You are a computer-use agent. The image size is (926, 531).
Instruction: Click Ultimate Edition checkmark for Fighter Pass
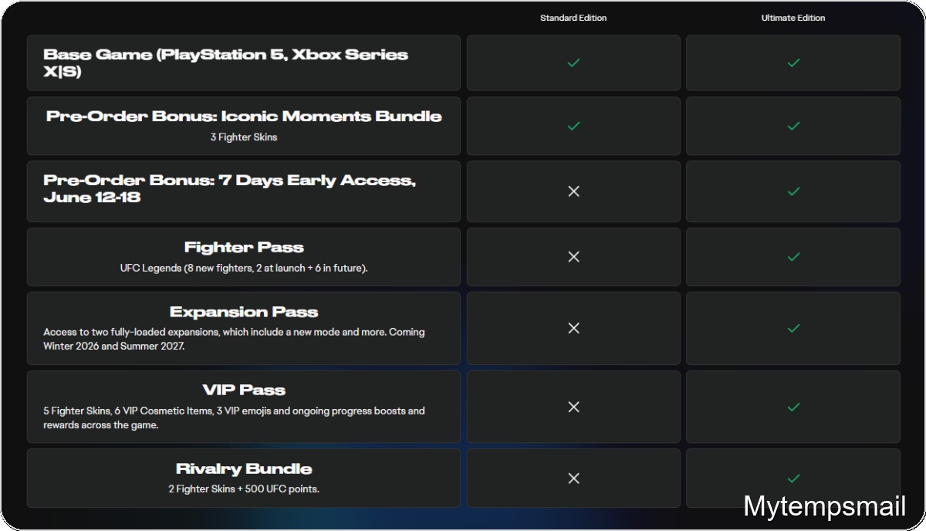(793, 256)
